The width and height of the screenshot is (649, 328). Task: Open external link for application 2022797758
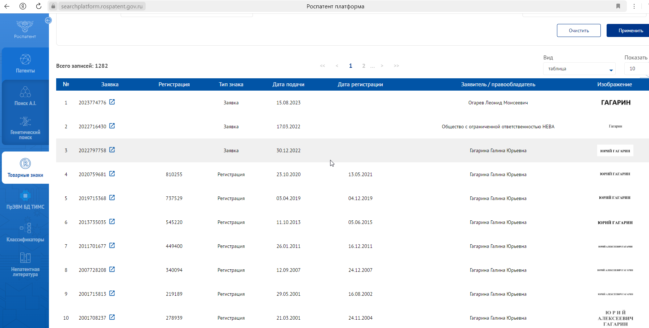pos(112,150)
